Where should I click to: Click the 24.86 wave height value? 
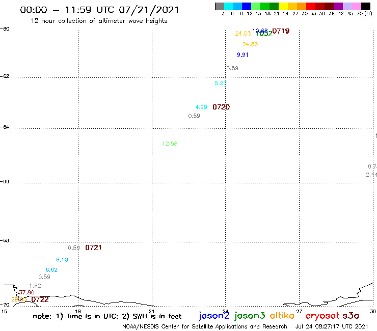(250, 44)
